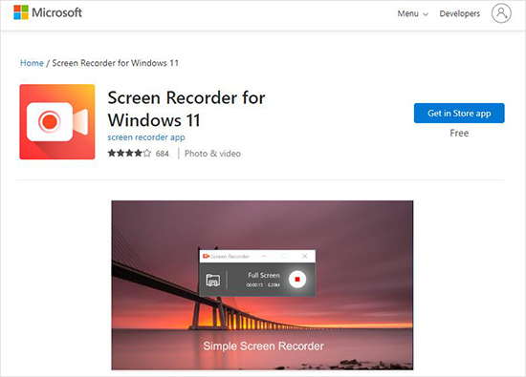Close the Screen Recorder mini window
This screenshot has height=377, width=526.
click(x=304, y=256)
